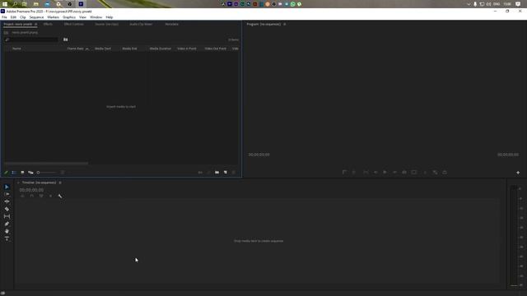Open the Timeline panel menu
The width and height of the screenshot is (527, 296).
pyautogui.click(x=60, y=183)
